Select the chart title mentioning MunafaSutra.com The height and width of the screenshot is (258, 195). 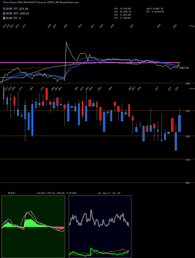(x=41, y=2)
